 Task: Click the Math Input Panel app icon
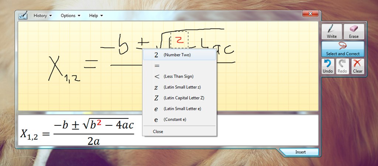click(23, 15)
